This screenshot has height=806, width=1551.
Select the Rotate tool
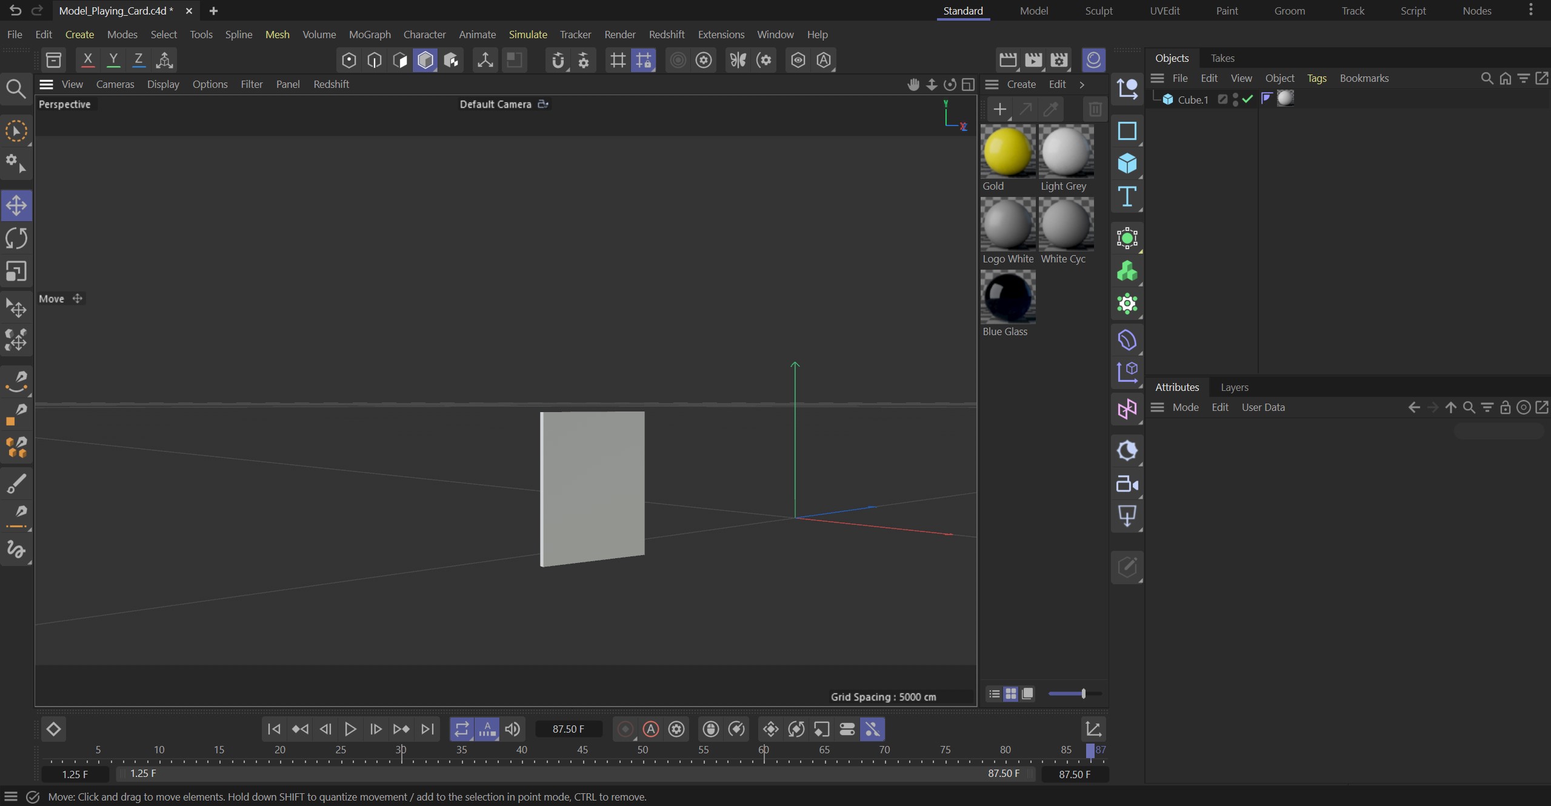point(16,238)
